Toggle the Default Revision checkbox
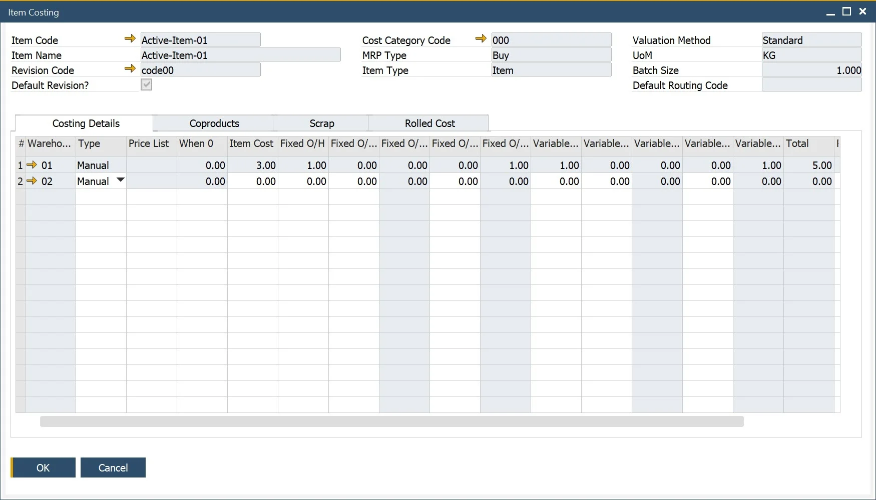Image resolution: width=876 pixels, height=500 pixels. (146, 84)
